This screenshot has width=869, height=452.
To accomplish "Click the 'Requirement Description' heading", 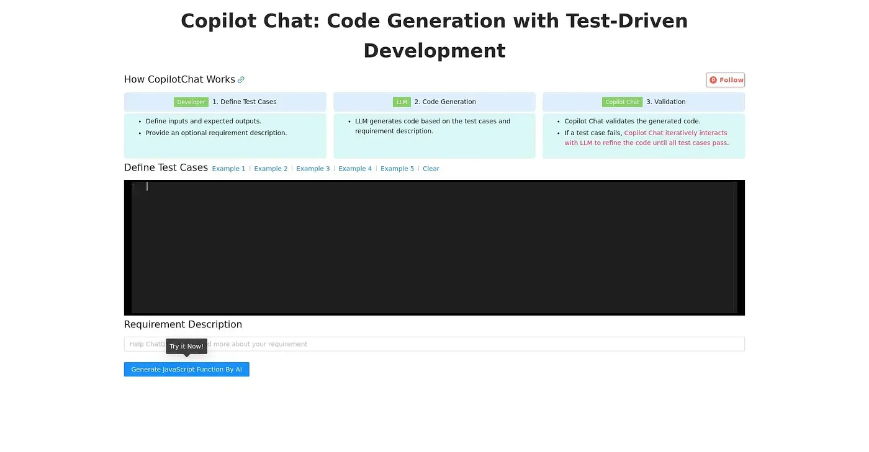I will [183, 324].
